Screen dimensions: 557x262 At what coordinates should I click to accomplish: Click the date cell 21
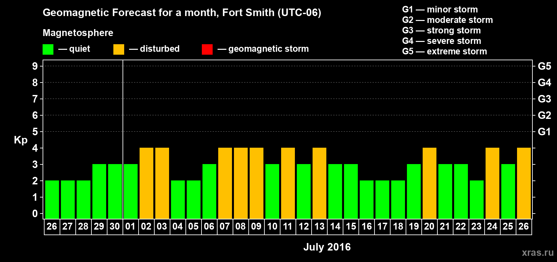(445, 227)
